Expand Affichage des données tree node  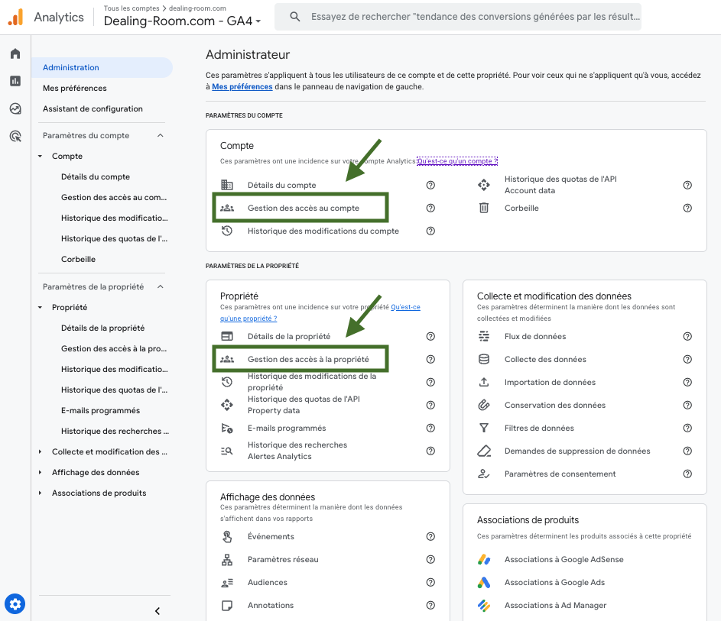40,472
